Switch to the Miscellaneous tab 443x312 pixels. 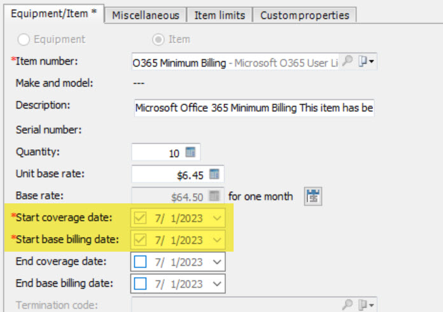click(146, 15)
